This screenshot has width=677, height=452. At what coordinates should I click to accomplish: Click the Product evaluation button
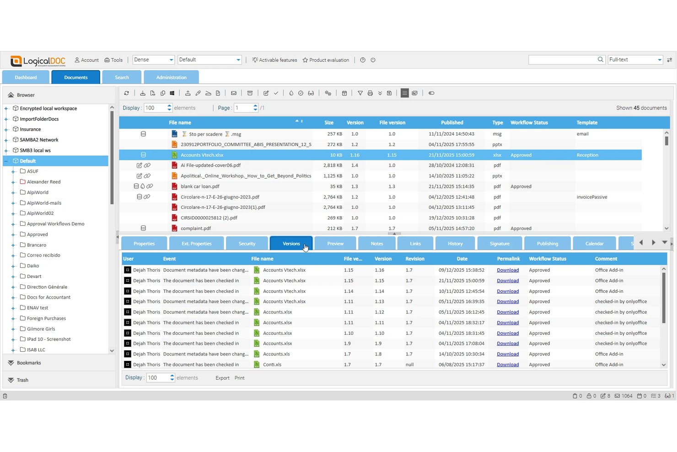(x=326, y=60)
